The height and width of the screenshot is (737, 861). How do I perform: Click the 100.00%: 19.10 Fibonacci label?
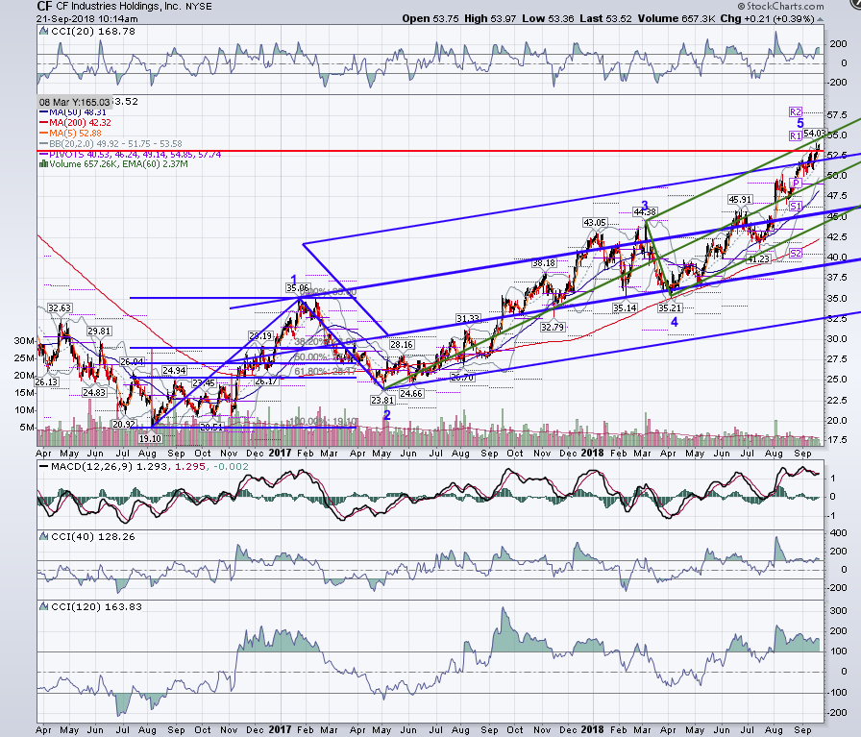tap(324, 421)
